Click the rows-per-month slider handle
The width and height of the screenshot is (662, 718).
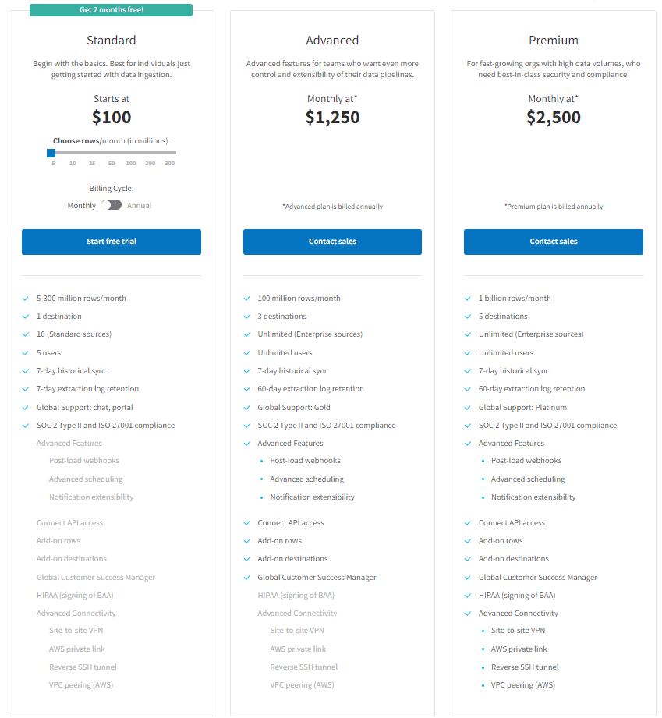click(51, 152)
